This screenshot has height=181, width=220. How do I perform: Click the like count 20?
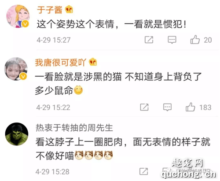pyautogui.click(x=208, y=40)
